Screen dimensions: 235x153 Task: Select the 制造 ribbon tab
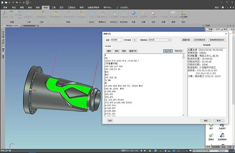(x=45, y=7)
